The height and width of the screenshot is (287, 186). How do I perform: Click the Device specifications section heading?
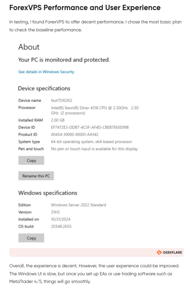click(44, 89)
